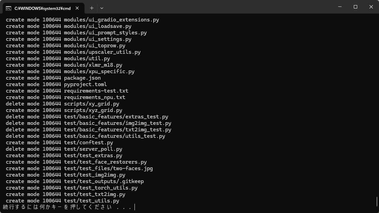Close the C:\WINDOWS\system32\cmd tab
The height and width of the screenshot is (213, 379).
(x=77, y=8)
